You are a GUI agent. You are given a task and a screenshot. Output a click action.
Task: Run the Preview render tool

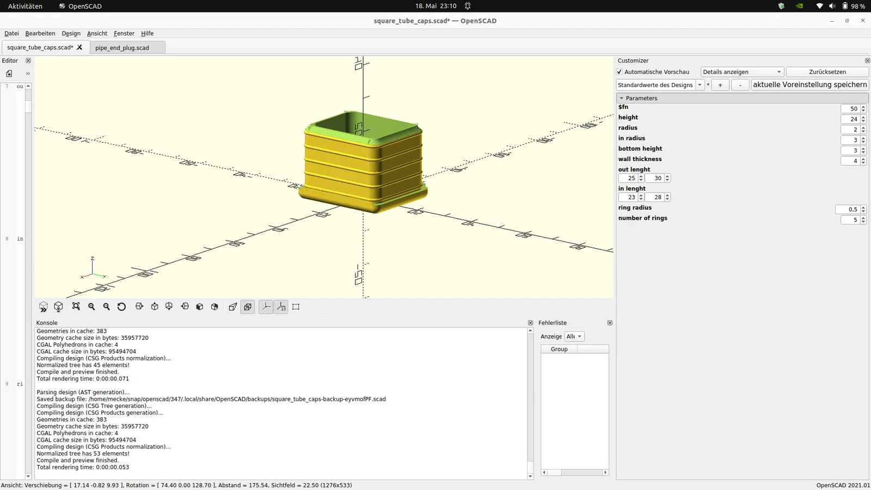click(44, 307)
